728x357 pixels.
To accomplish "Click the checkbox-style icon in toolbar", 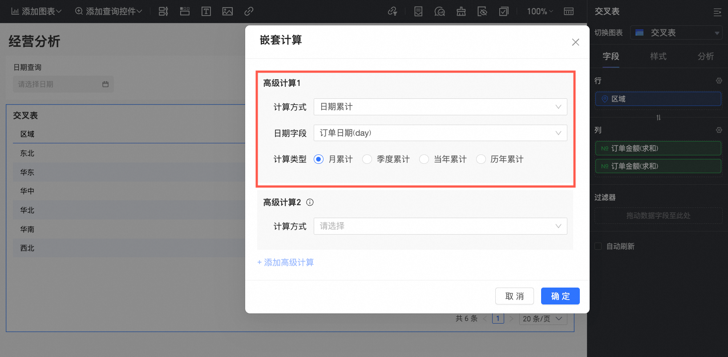I will point(504,11).
